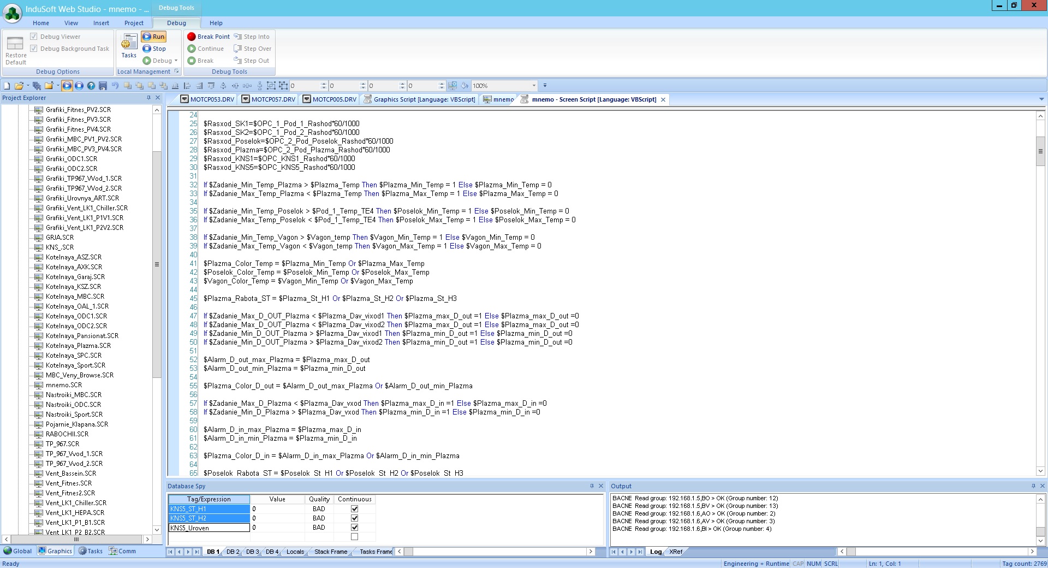Viewport: 1048px width, 568px height.
Task: Open the 100% zoom dropdown
Action: (534, 86)
